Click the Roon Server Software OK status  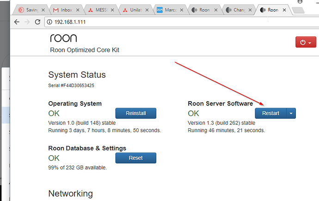(193, 113)
